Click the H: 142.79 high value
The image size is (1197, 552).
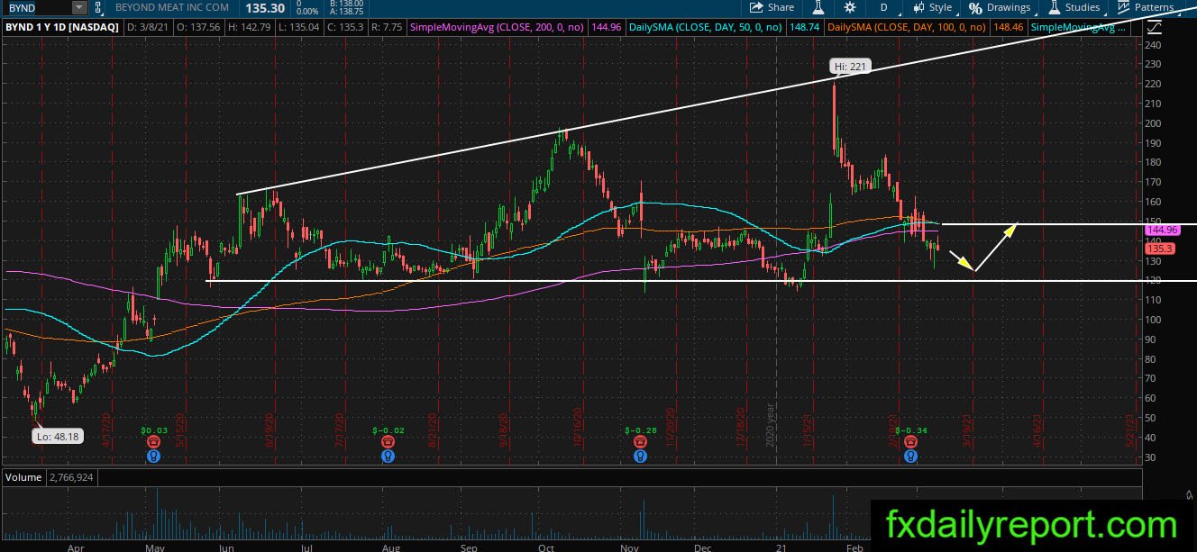(x=249, y=28)
